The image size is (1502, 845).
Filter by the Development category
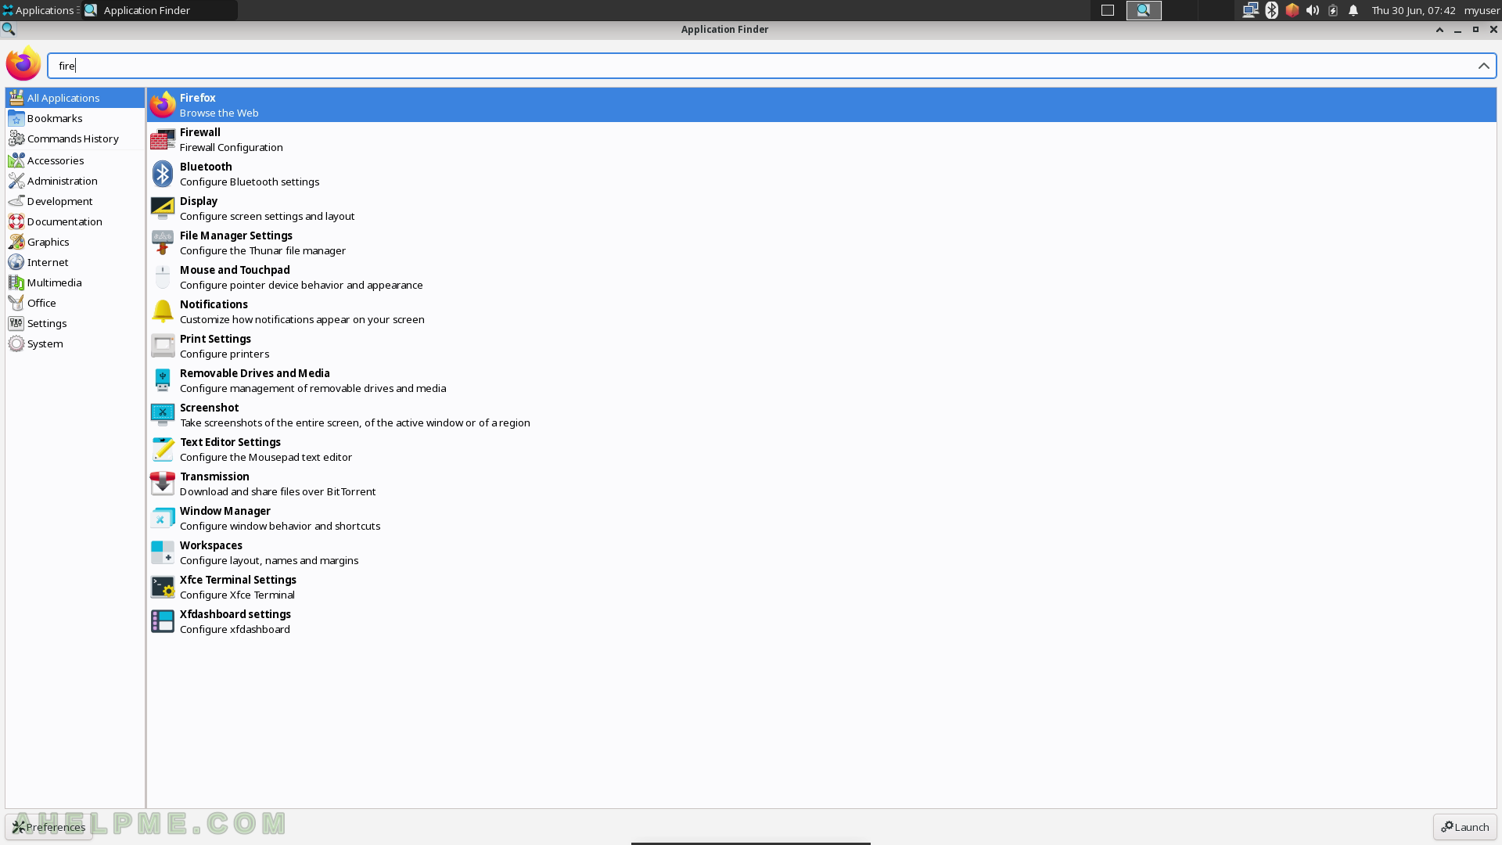(x=75, y=201)
